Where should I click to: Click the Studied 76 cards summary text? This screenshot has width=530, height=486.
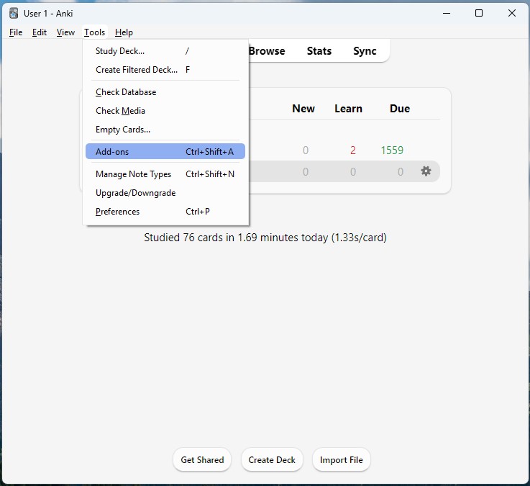coord(265,238)
